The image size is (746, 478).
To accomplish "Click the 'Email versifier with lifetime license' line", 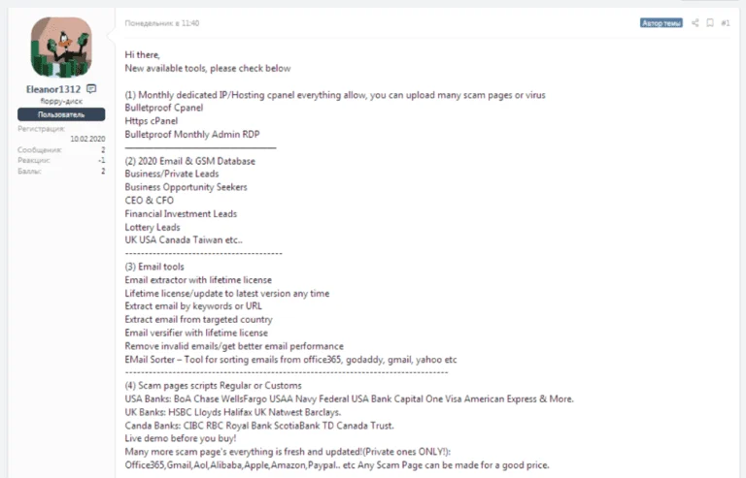I will [x=196, y=333].
